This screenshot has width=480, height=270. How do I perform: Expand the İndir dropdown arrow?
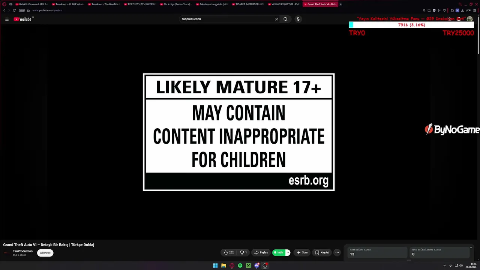(x=288, y=253)
